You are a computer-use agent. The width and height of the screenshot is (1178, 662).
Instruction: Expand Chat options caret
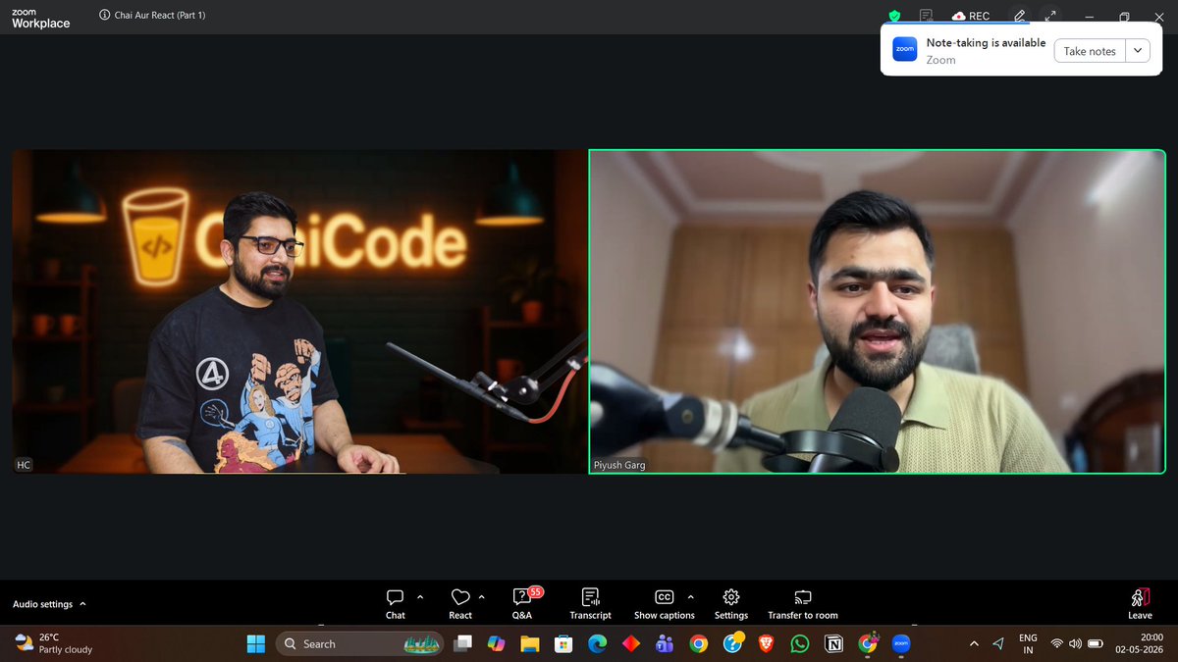pyautogui.click(x=420, y=596)
